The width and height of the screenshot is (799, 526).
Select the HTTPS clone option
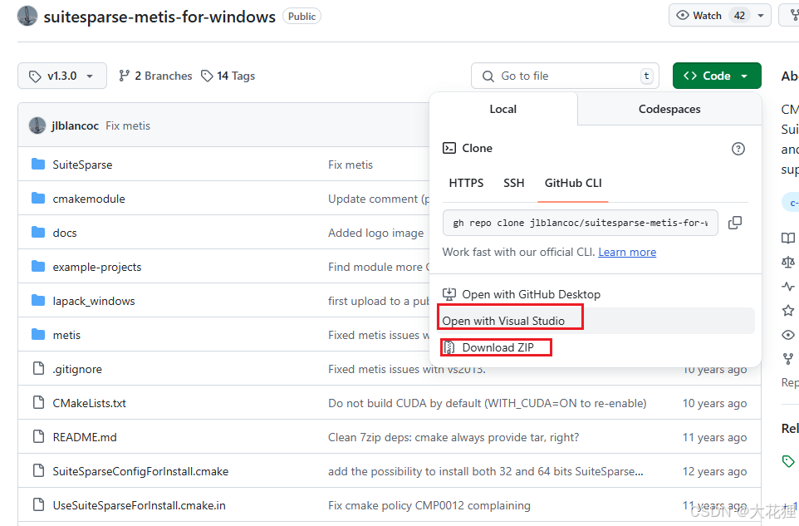[x=466, y=183]
